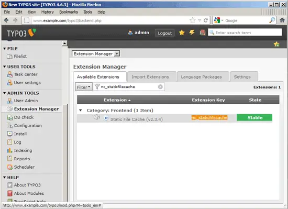288x209 pixels.
Task: Bookmark the page with the star in the address bar
Action: 192,20
